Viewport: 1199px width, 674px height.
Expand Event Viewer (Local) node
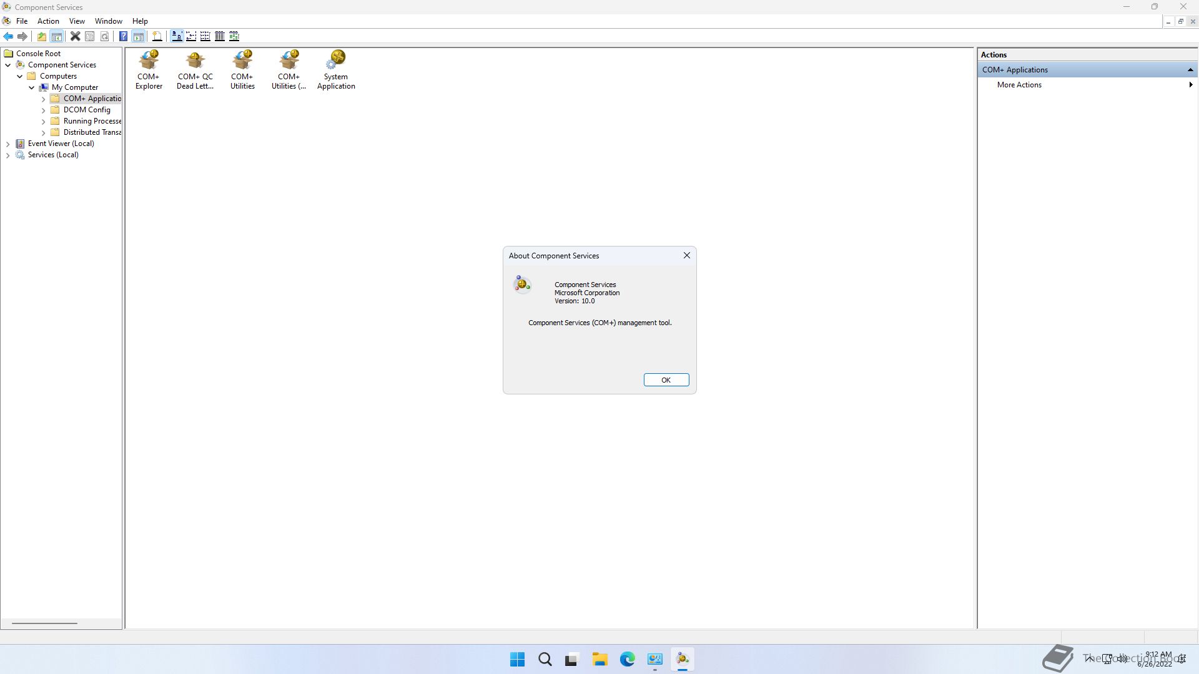point(7,144)
